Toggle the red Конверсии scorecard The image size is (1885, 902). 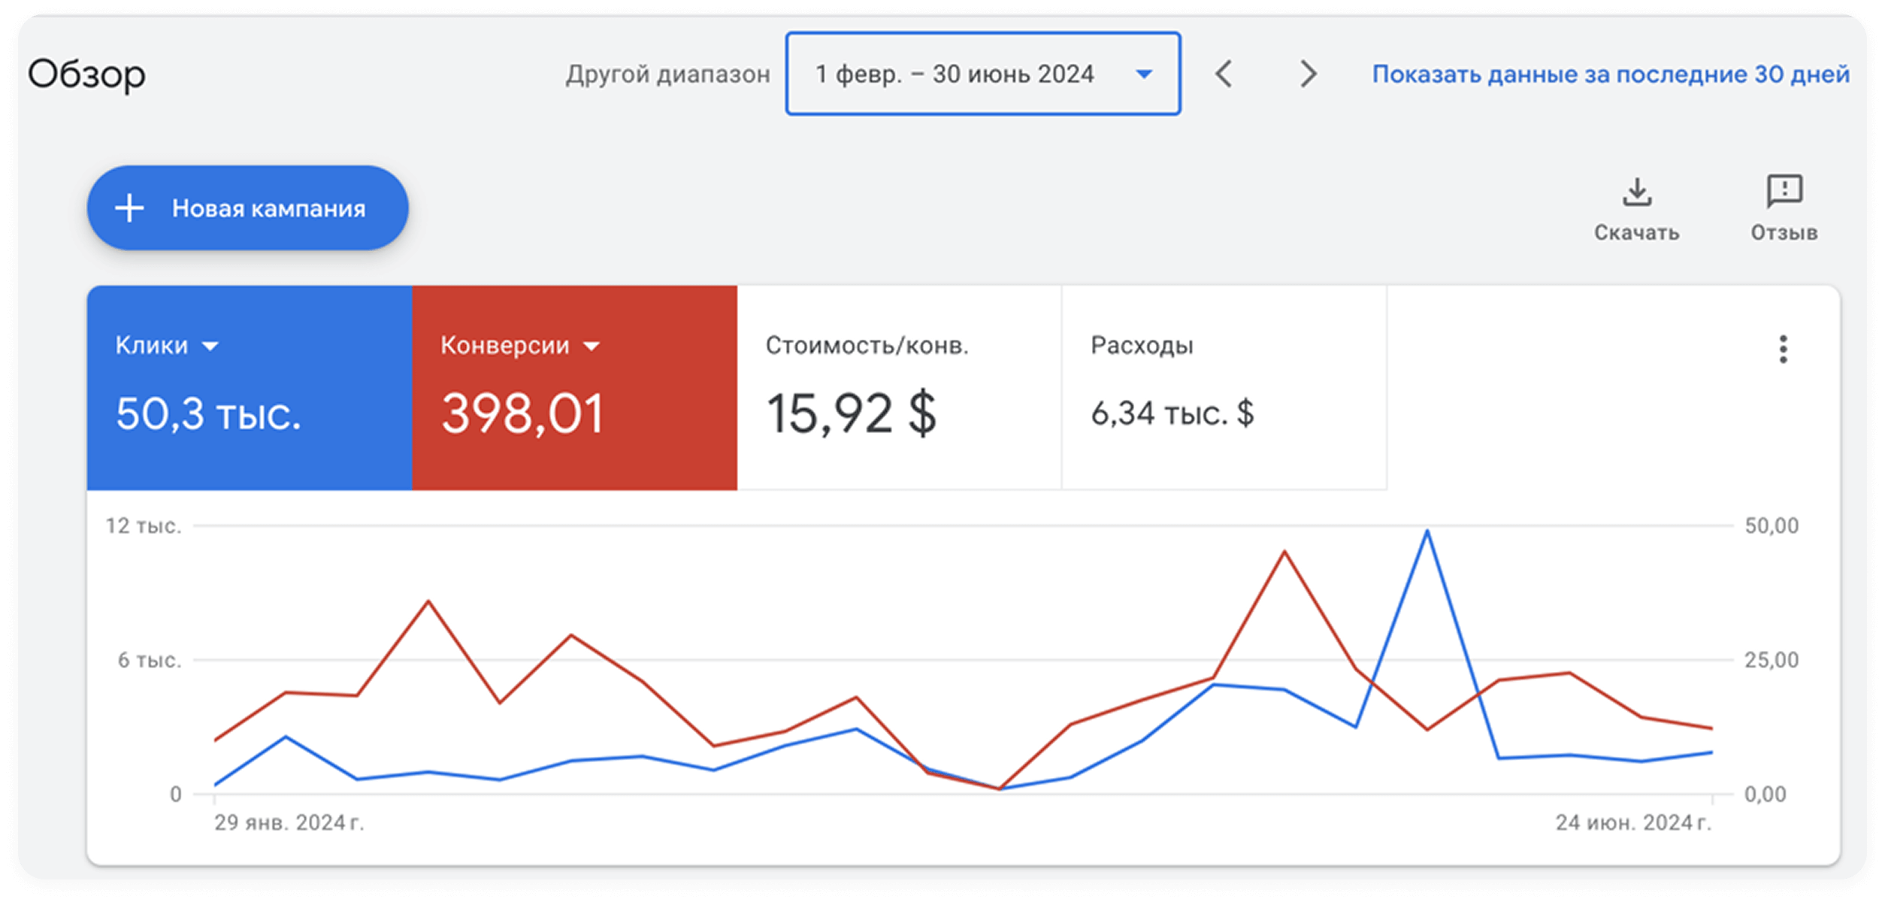(575, 387)
